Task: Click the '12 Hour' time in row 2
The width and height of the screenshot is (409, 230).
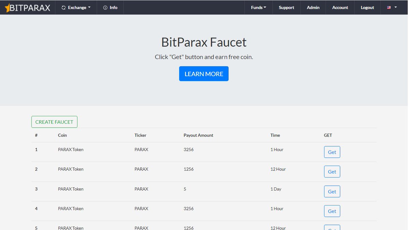Action: (278, 169)
